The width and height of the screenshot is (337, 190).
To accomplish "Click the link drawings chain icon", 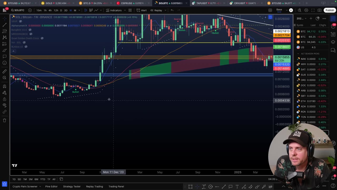I will coord(4,112).
